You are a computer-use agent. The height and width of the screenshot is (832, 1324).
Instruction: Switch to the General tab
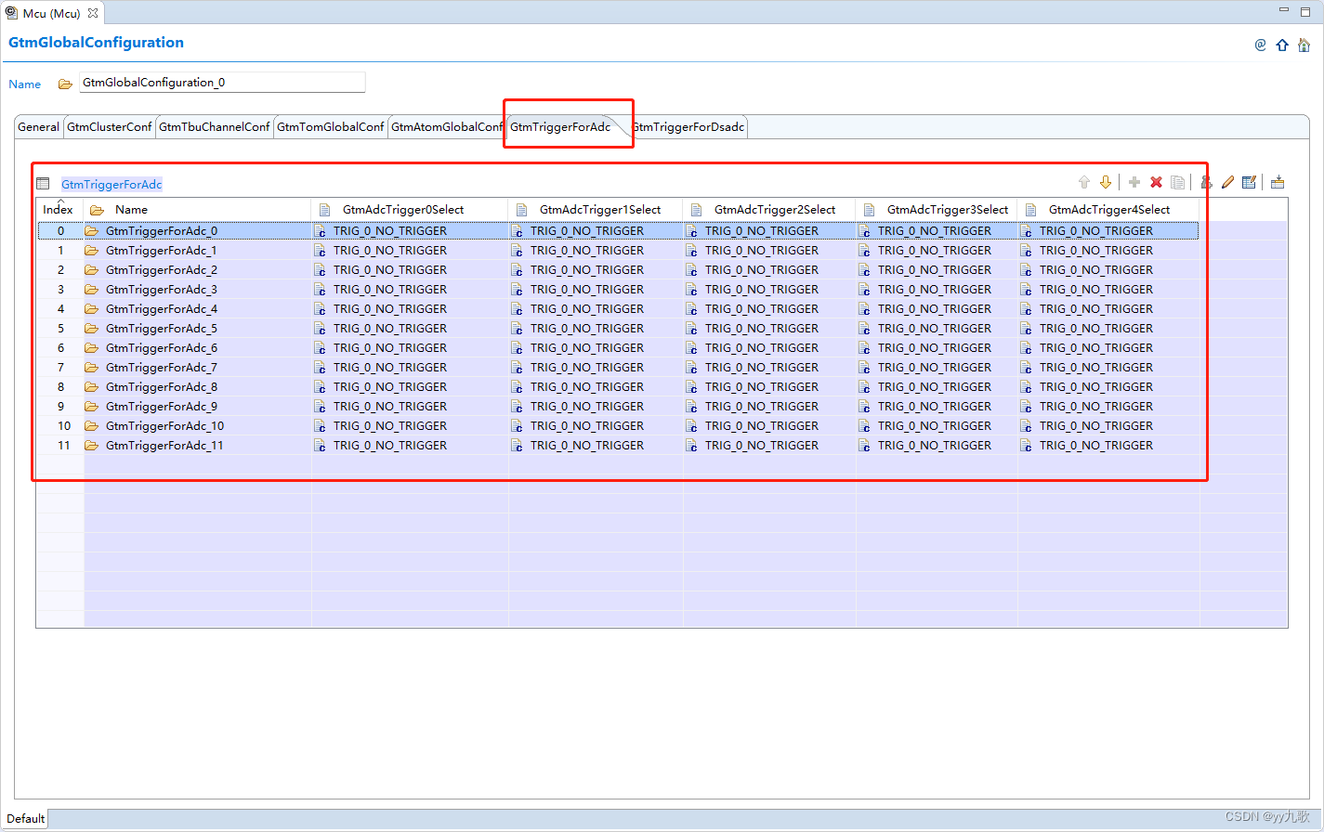(x=39, y=127)
